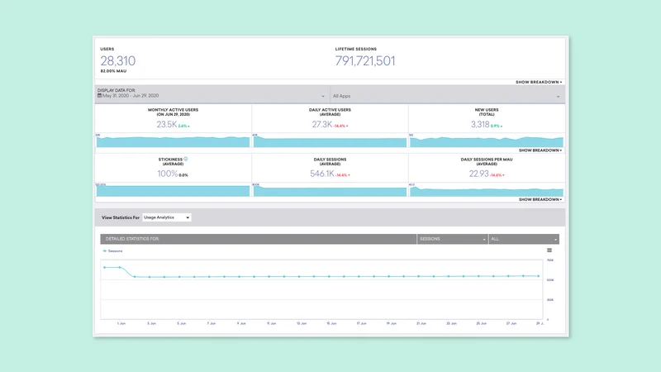Click the Daily Sessions per MAU value 22.93

coord(479,174)
